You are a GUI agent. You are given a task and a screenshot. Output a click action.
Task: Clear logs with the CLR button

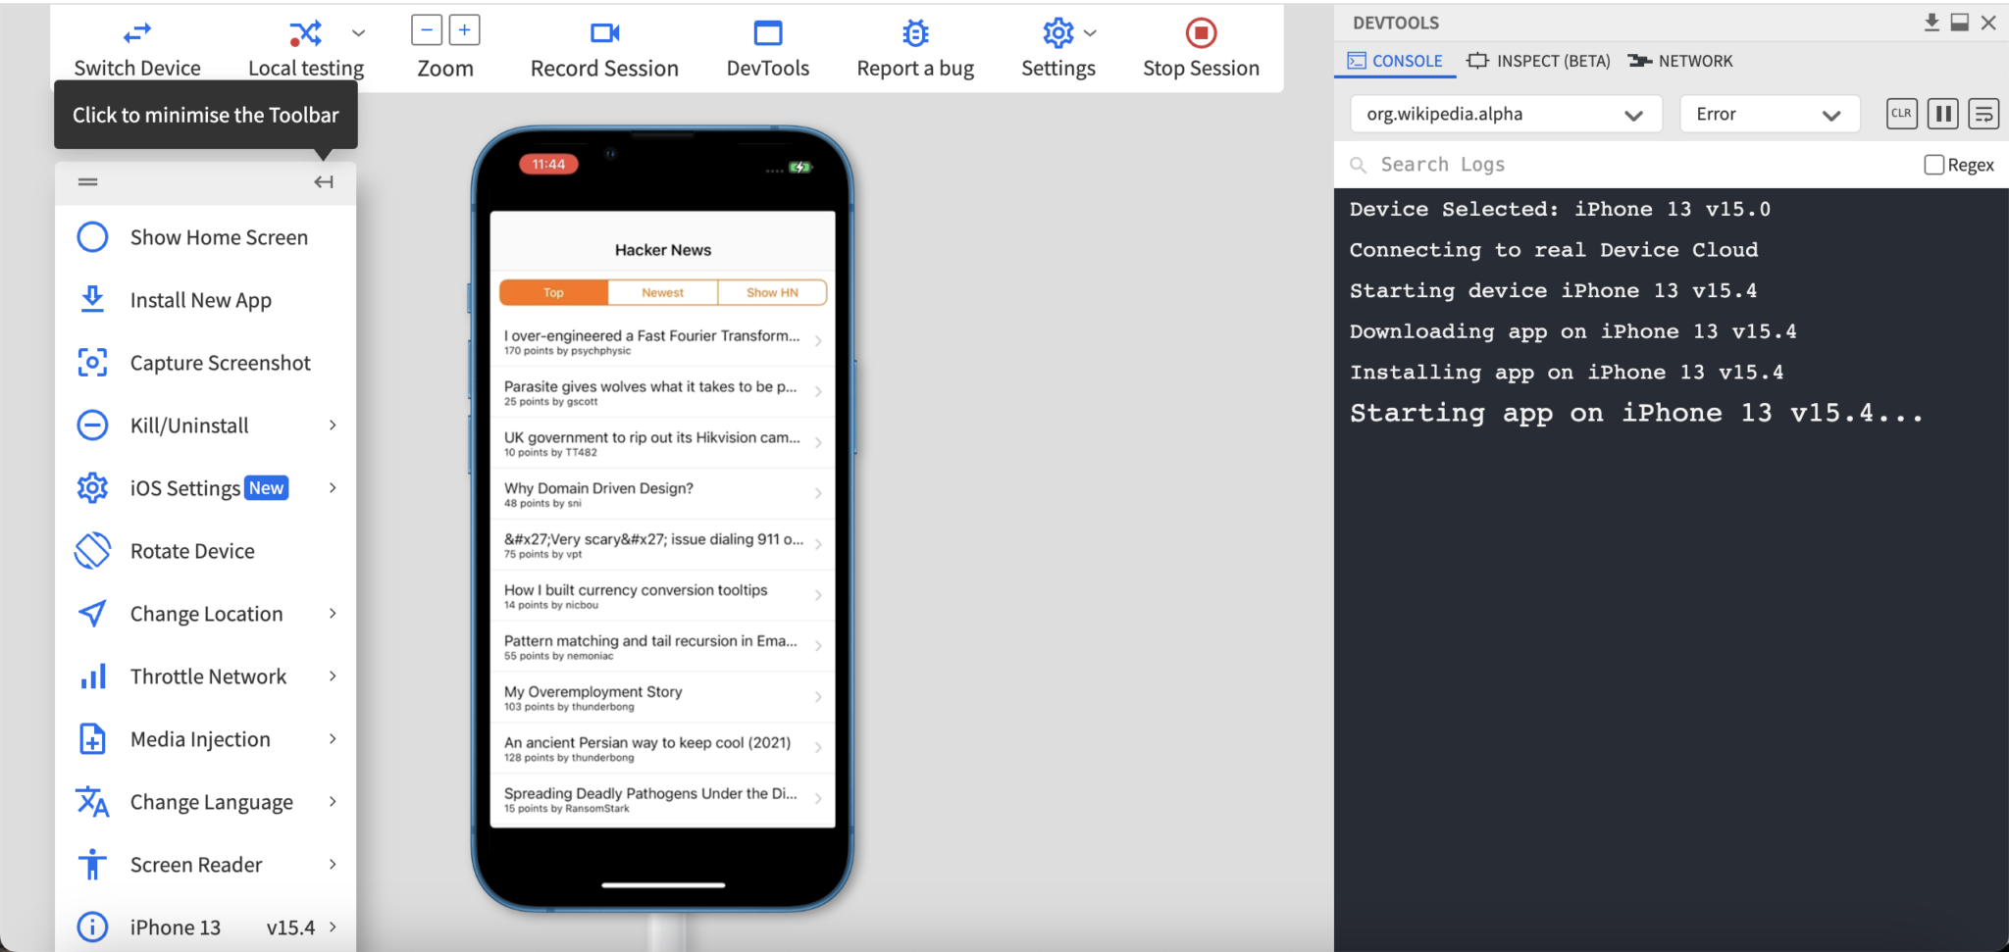(1901, 114)
